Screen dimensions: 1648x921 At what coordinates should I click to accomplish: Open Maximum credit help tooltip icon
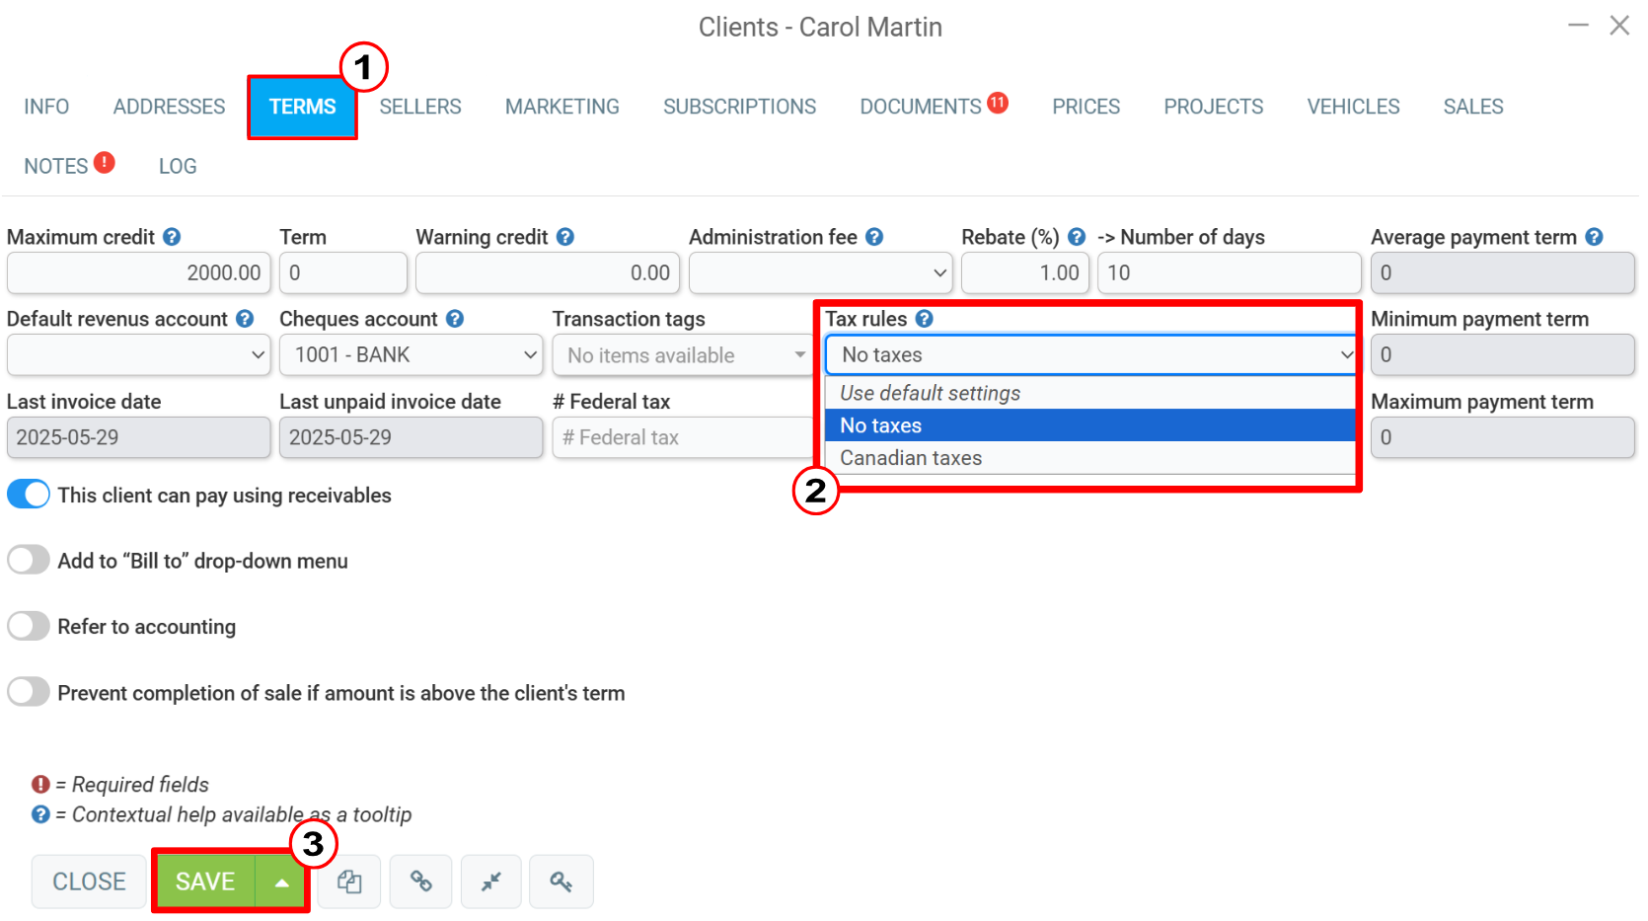(x=172, y=237)
